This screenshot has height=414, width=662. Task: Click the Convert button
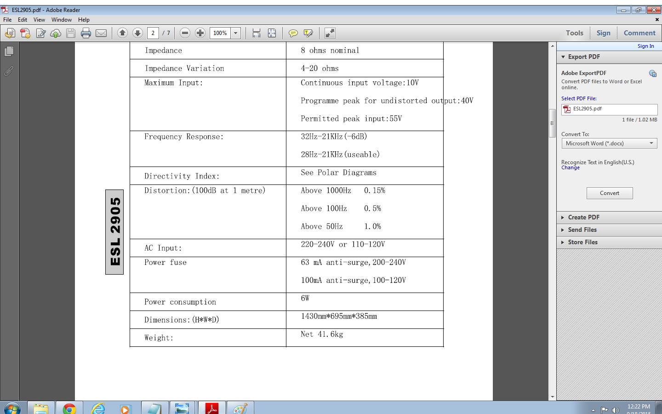pos(610,193)
